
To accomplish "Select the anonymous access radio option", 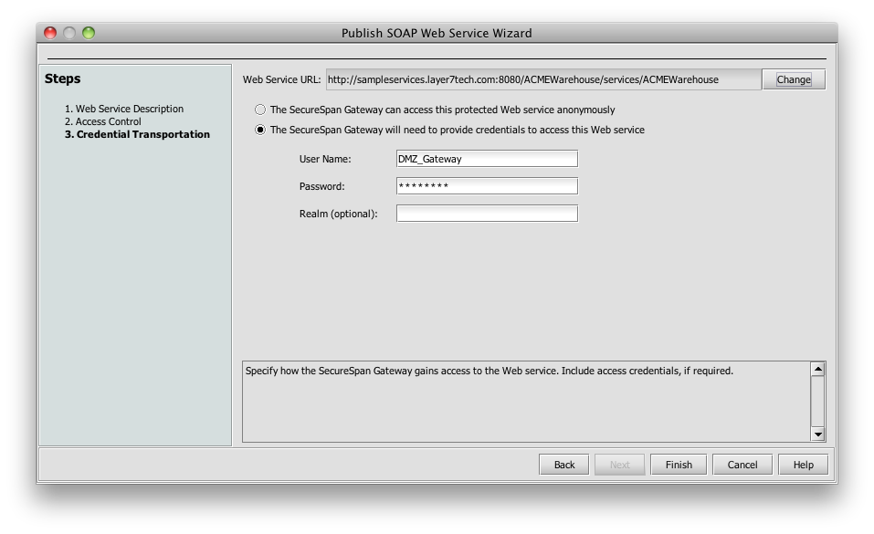I will [x=260, y=110].
